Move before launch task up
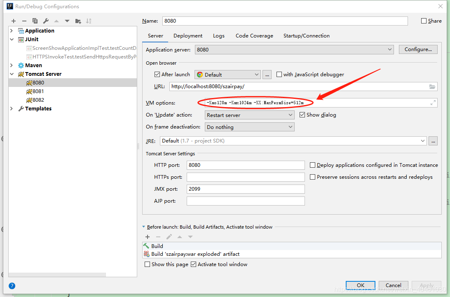Viewport: 450px width, 297px height. coord(180,237)
